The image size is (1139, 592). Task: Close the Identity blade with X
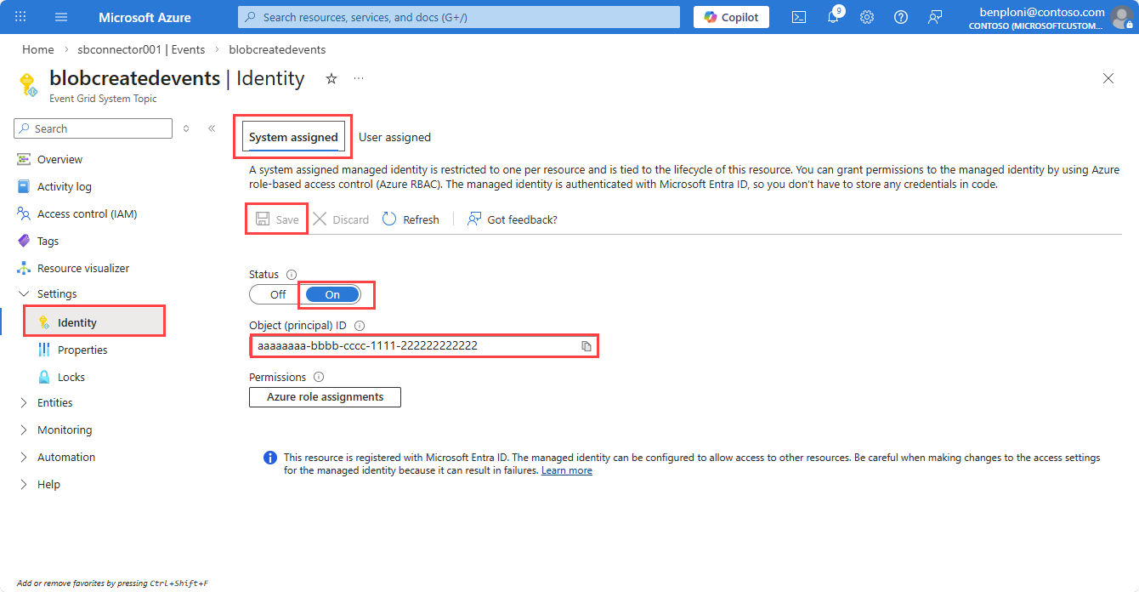(x=1108, y=78)
